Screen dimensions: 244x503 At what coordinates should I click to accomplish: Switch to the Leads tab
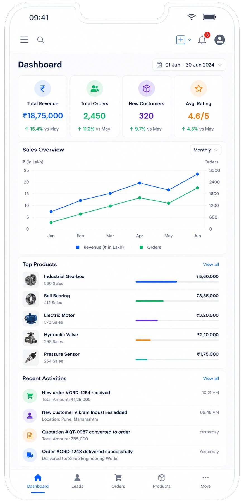(x=77, y=482)
